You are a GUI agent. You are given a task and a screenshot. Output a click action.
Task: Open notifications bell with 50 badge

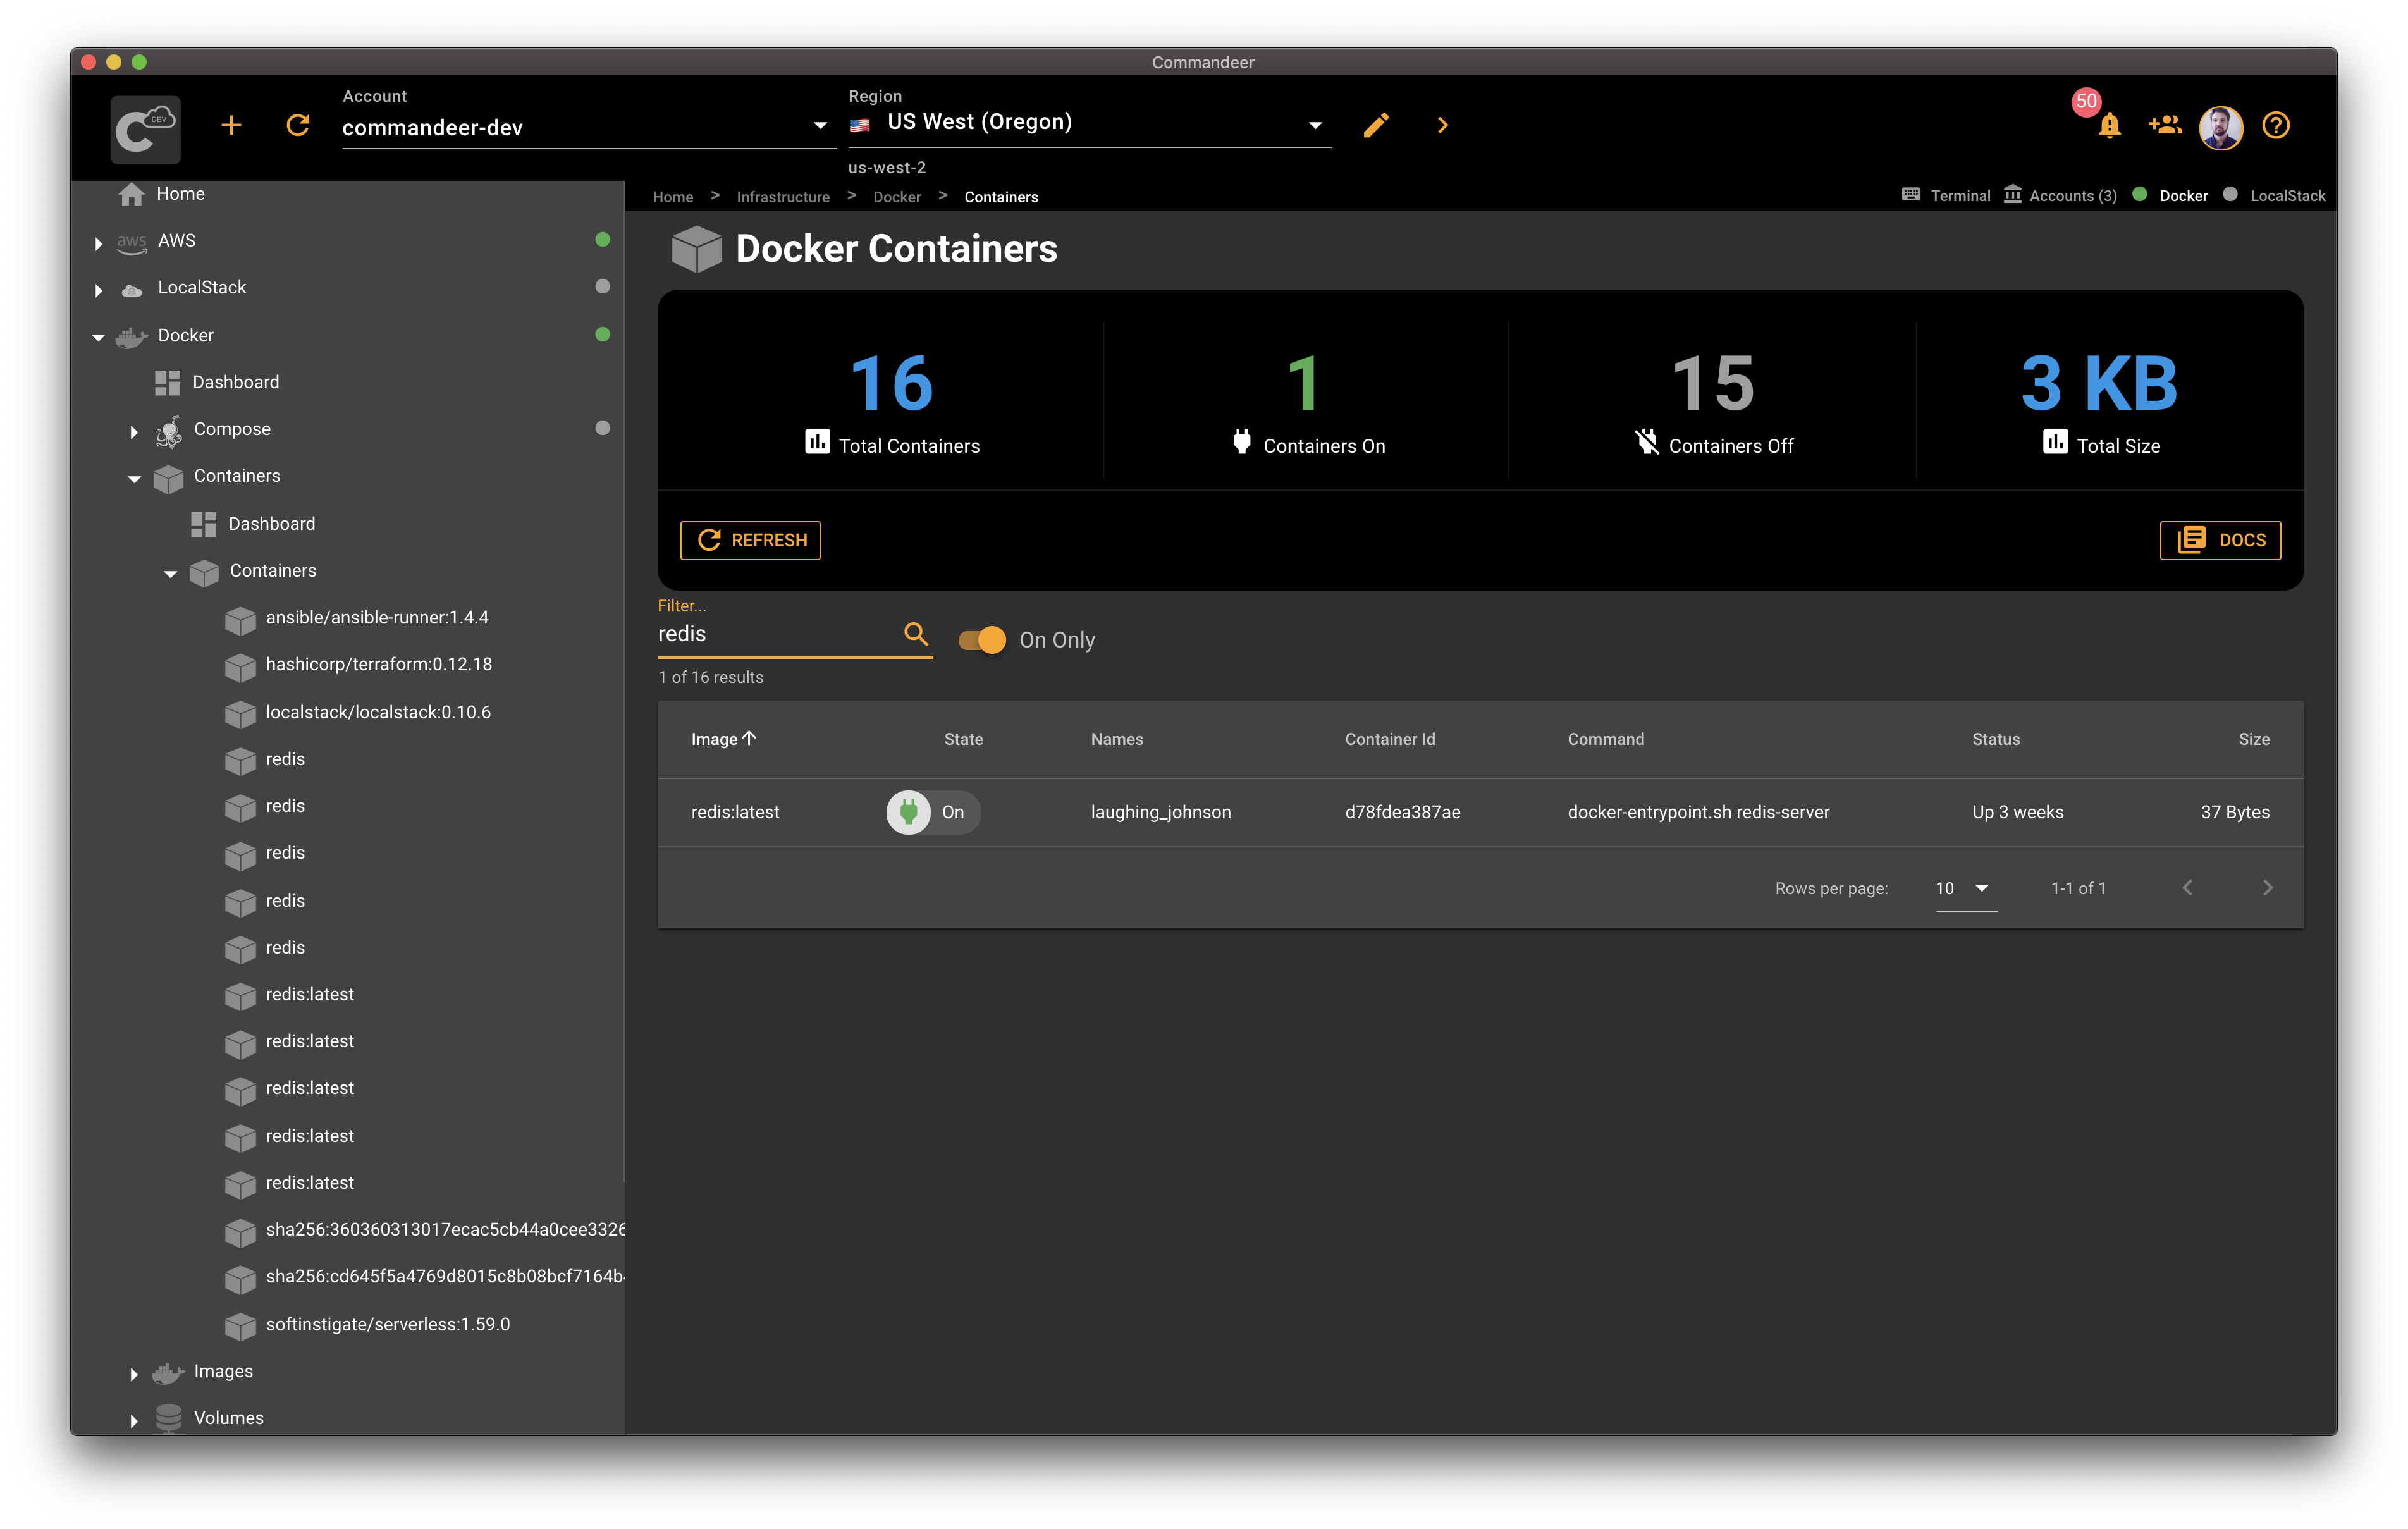(x=2109, y=126)
